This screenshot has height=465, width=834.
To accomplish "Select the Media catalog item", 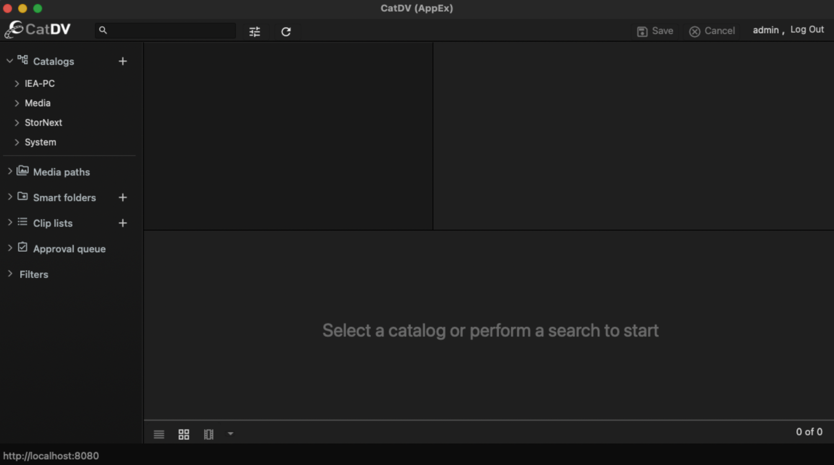I will click(x=38, y=103).
